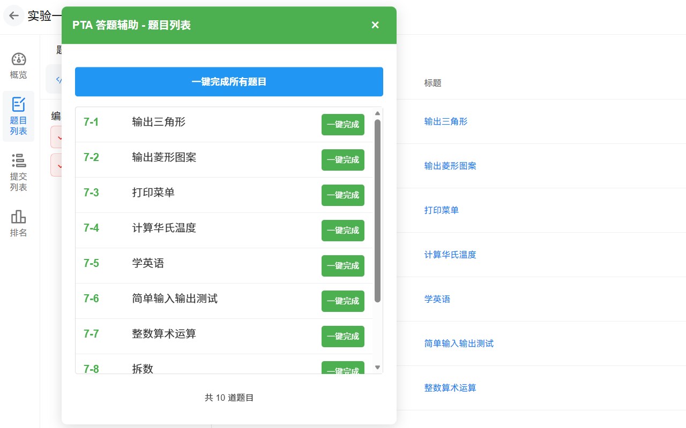686x428 pixels.
Task: Open the 概览 overview sidebar icon
Action: click(19, 66)
